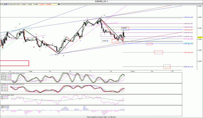Click the green '4' wave label near the low
The width and height of the screenshot is (203, 118).
click(x=63, y=55)
